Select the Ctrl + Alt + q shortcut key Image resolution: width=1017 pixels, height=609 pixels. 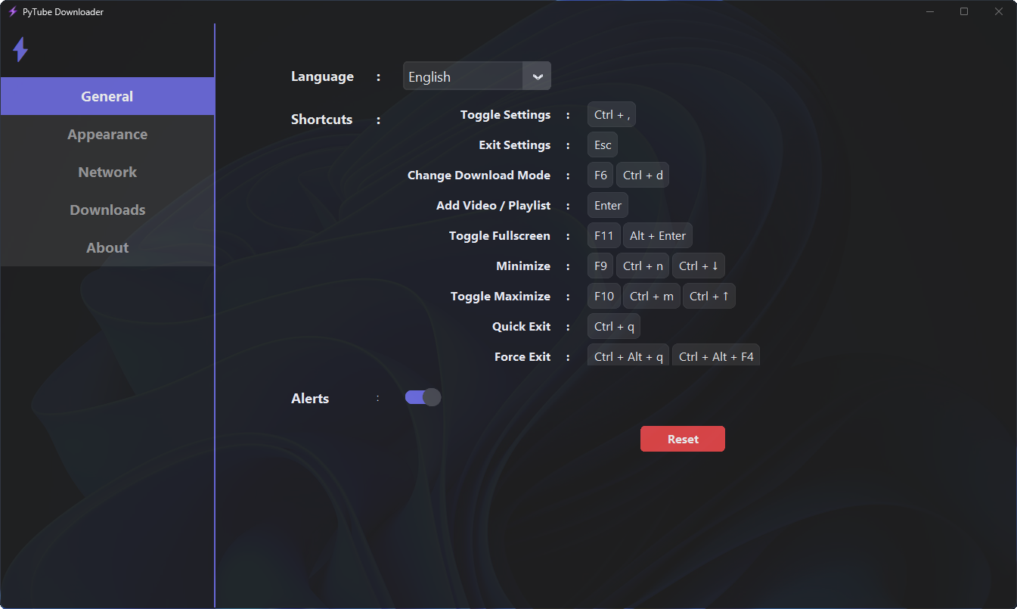628,356
